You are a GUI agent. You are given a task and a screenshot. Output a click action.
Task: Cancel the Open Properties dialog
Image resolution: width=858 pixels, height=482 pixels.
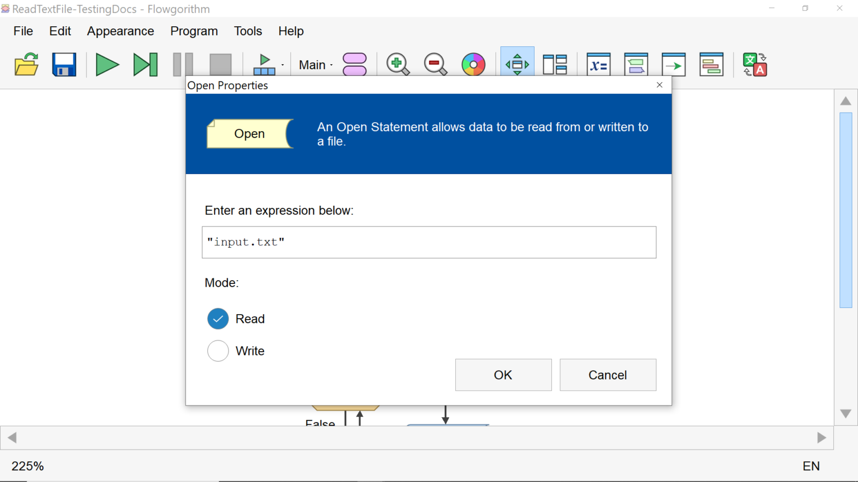tap(607, 375)
